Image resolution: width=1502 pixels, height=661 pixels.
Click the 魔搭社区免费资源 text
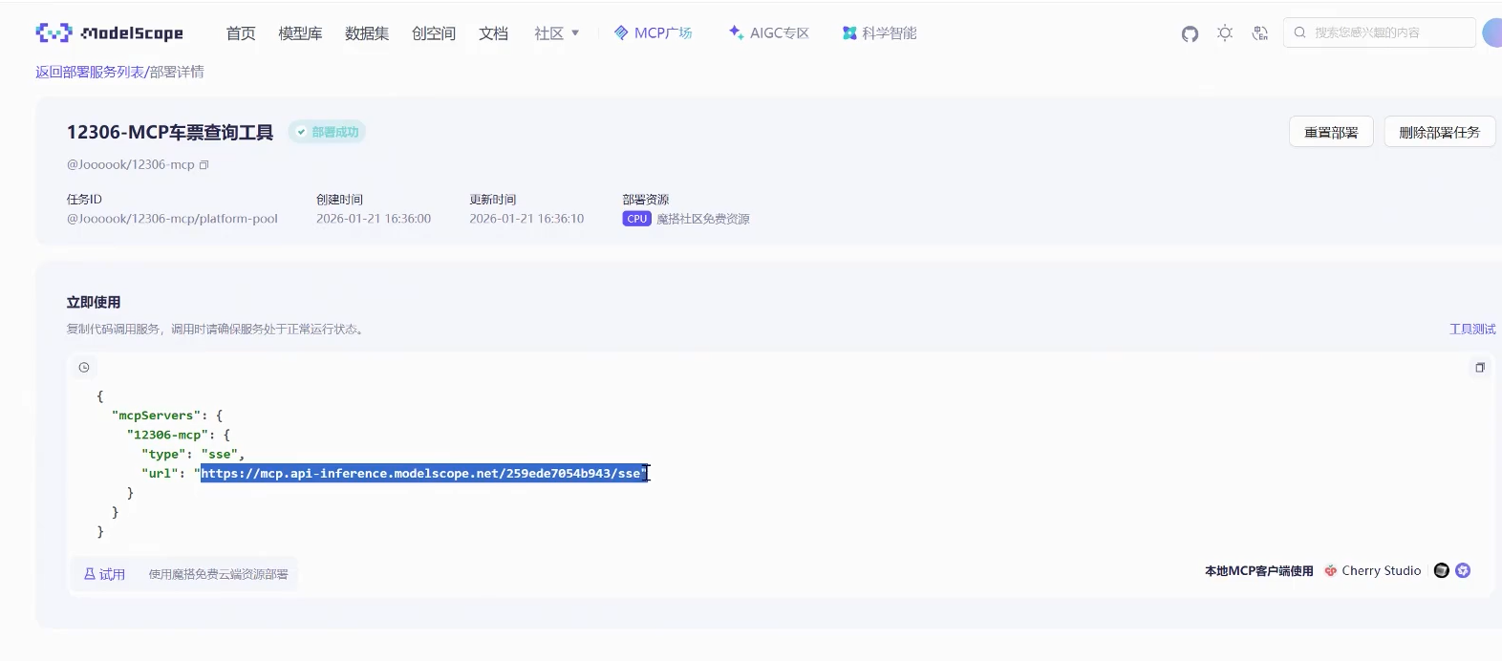coord(703,219)
